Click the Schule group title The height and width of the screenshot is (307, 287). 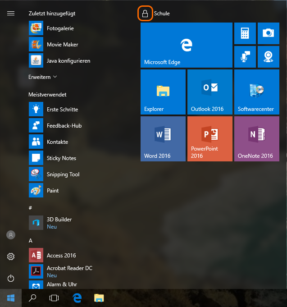[x=162, y=14]
